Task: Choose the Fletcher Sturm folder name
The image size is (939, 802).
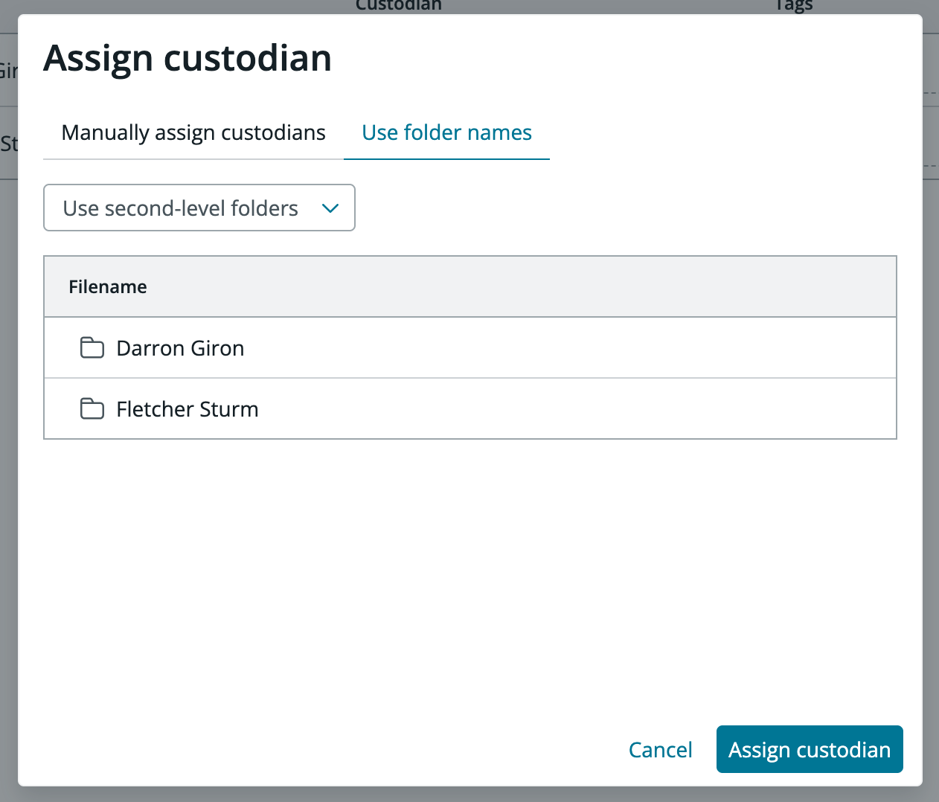Action: tap(188, 409)
